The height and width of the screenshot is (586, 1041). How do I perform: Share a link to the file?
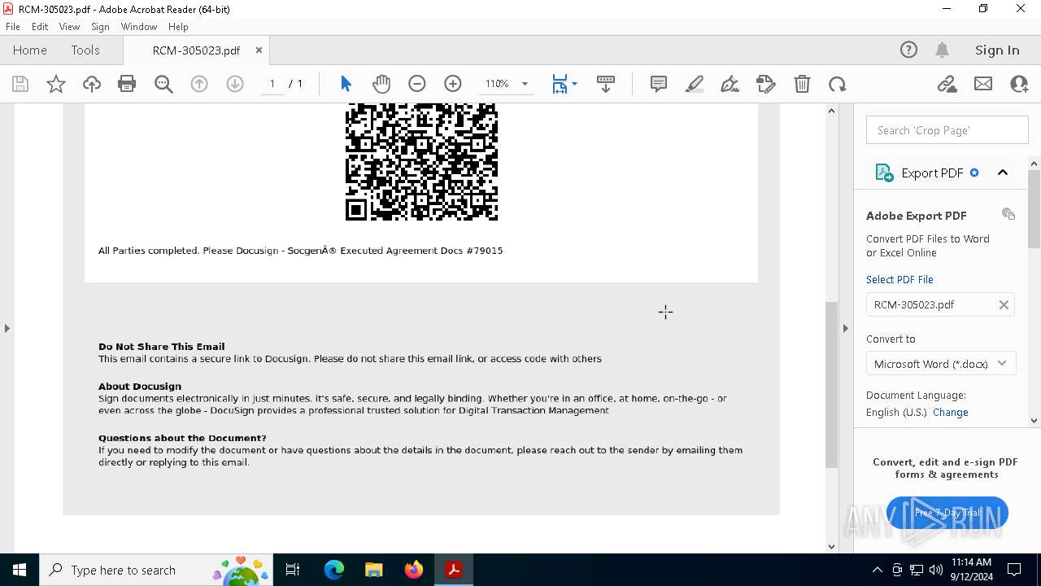click(947, 84)
